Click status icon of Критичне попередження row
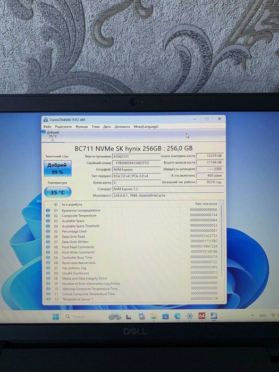This screenshot has width=279, height=372. pos(48,210)
